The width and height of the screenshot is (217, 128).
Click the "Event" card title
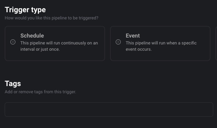[133, 36]
